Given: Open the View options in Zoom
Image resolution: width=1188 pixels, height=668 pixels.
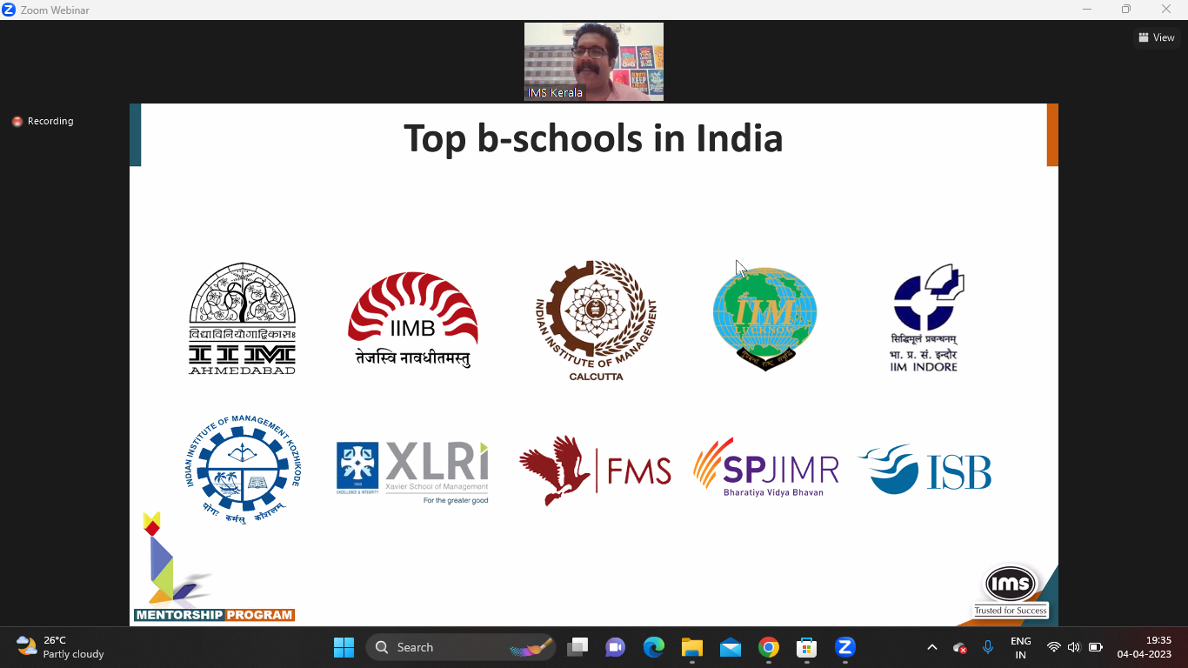Looking at the screenshot, I should pyautogui.click(x=1157, y=37).
